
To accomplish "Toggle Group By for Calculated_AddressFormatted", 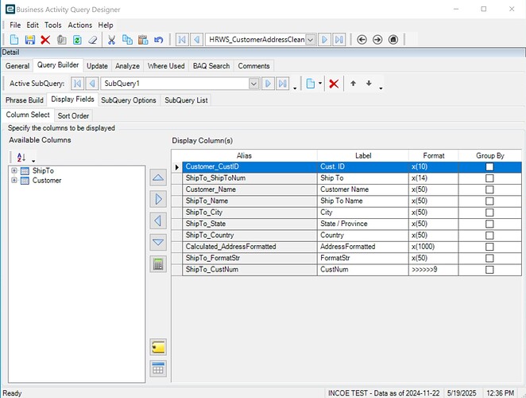I will (x=489, y=247).
